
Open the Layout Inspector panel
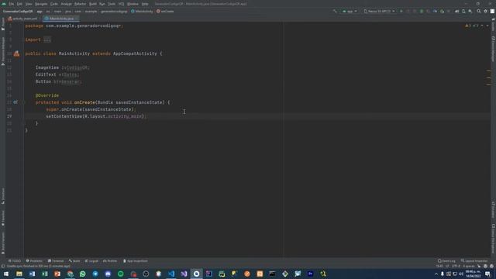click(474, 261)
